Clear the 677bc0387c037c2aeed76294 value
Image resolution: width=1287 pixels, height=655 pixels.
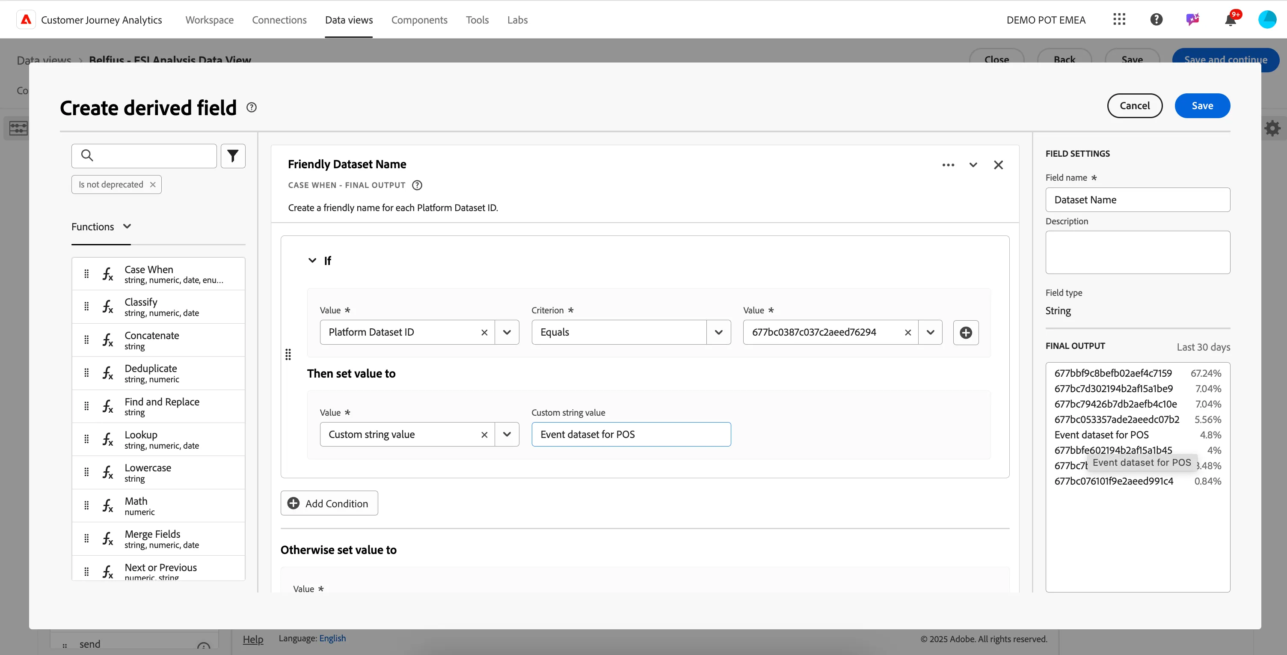point(908,333)
